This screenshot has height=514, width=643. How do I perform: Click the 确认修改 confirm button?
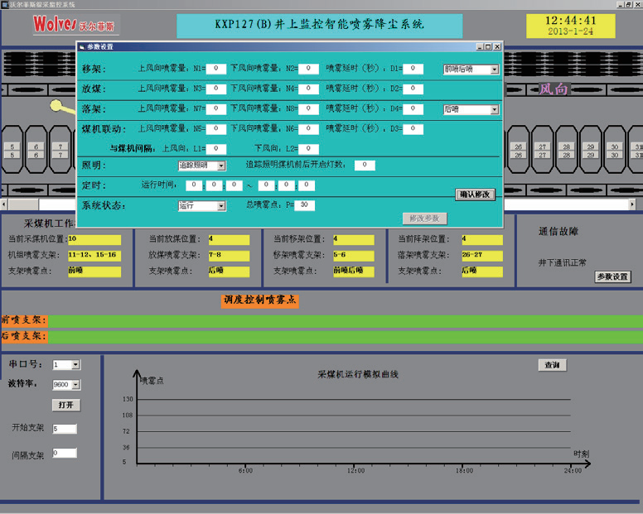click(476, 195)
